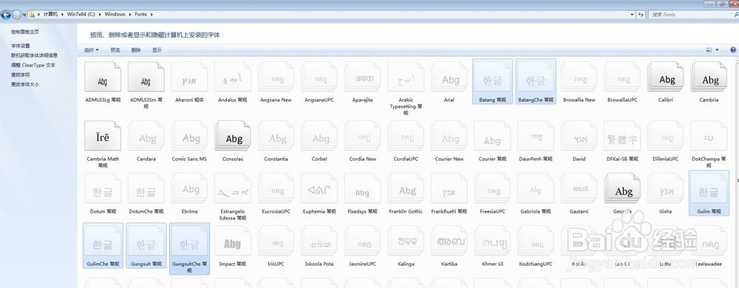
Task: Open 联机获取字体详细信息 link
Action: (35, 55)
